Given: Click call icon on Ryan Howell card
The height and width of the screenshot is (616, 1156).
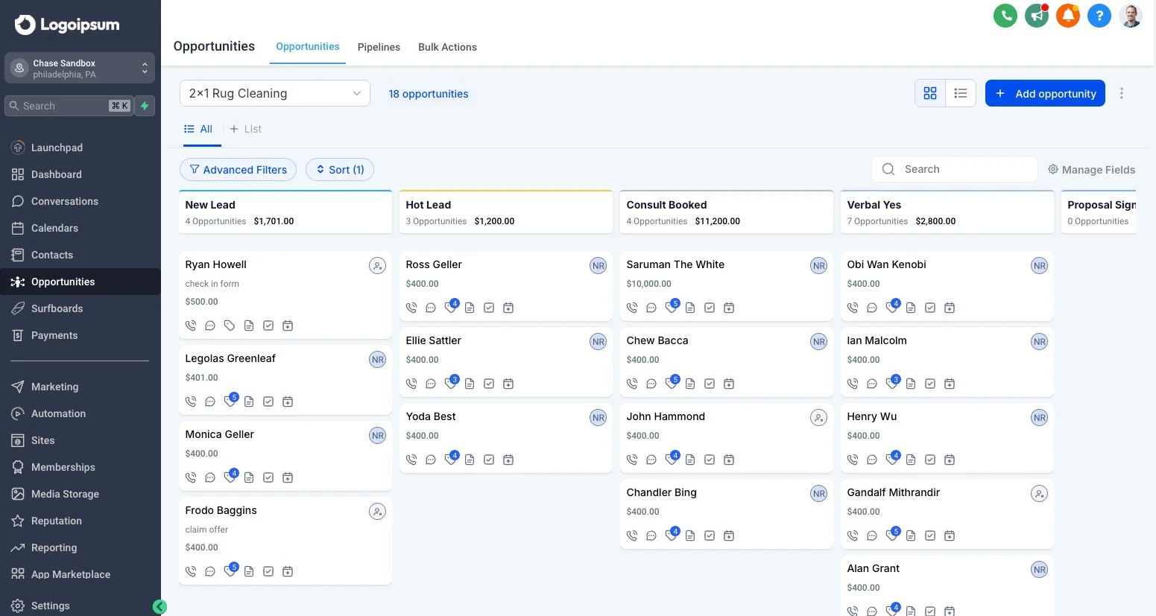Looking at the screenshot, I should tap(191, 326).
